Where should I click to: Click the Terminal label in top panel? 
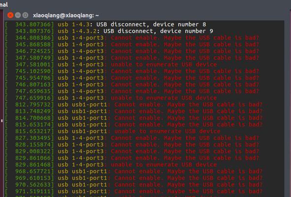point(4,4)
